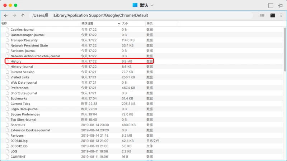Viewport: 287px width, 161px height.
Task: Click the 2019-08-14 21:48 date cell
Action: tap(95, 136)
